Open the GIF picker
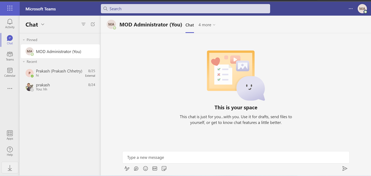Viewport: 371px width, 176px height. 155,168
